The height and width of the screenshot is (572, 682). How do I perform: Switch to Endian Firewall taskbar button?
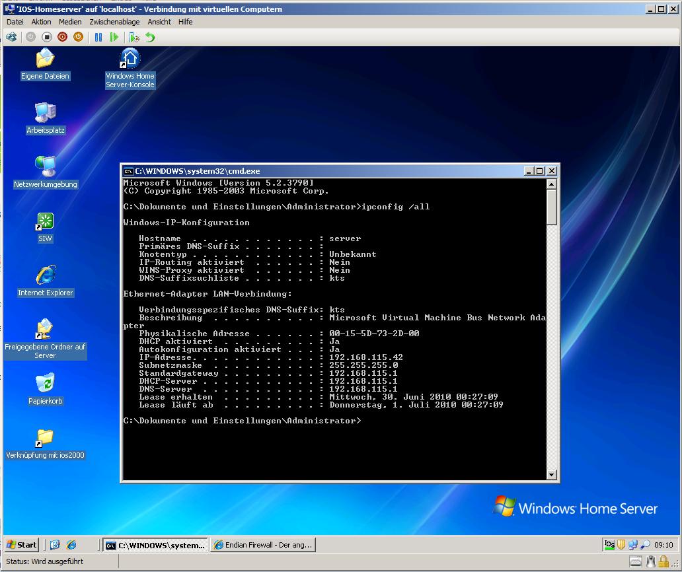pyautogui.click(x=262, y=545)
